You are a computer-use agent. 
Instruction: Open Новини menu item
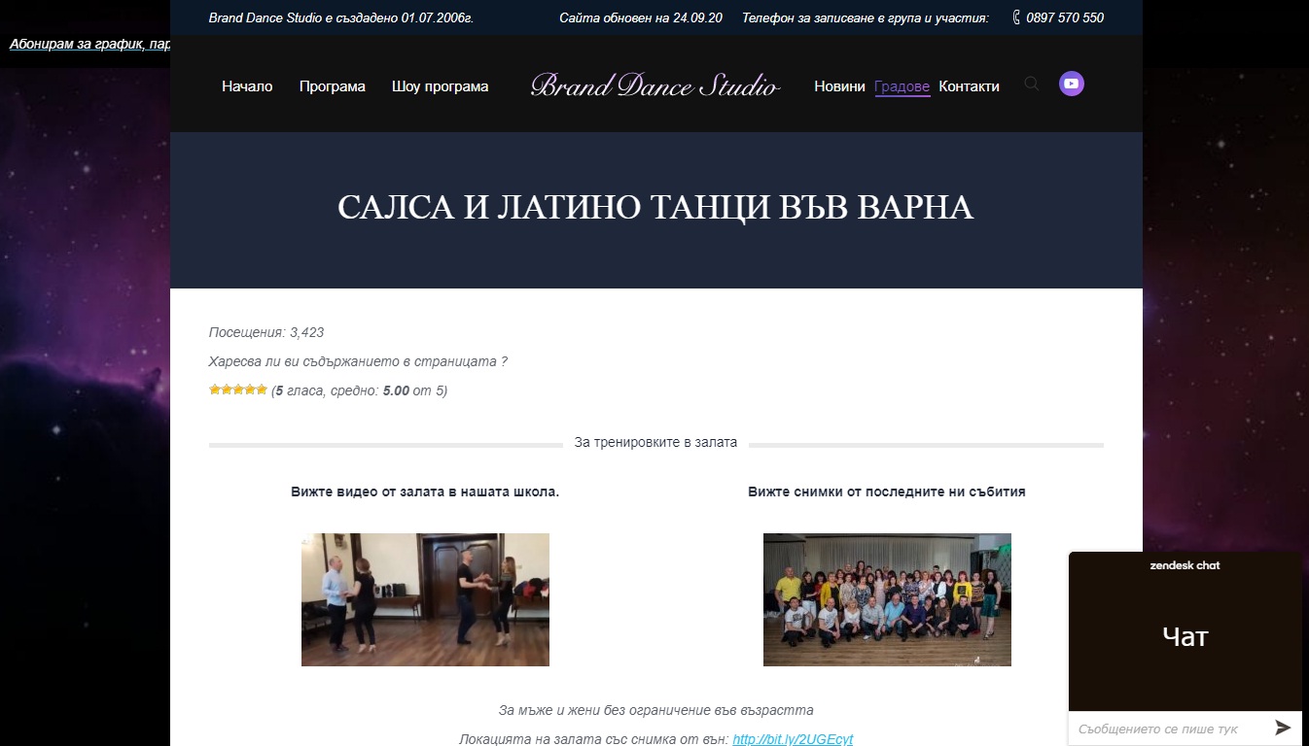[839, 86]
